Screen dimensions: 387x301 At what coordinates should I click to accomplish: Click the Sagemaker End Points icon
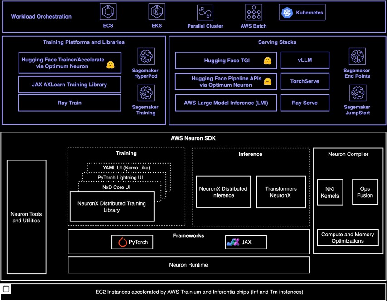pos(357,56)
